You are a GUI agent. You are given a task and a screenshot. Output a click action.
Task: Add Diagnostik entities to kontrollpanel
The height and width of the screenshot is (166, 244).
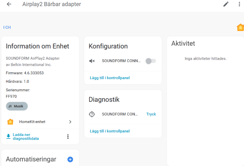[x=109, y=131]
